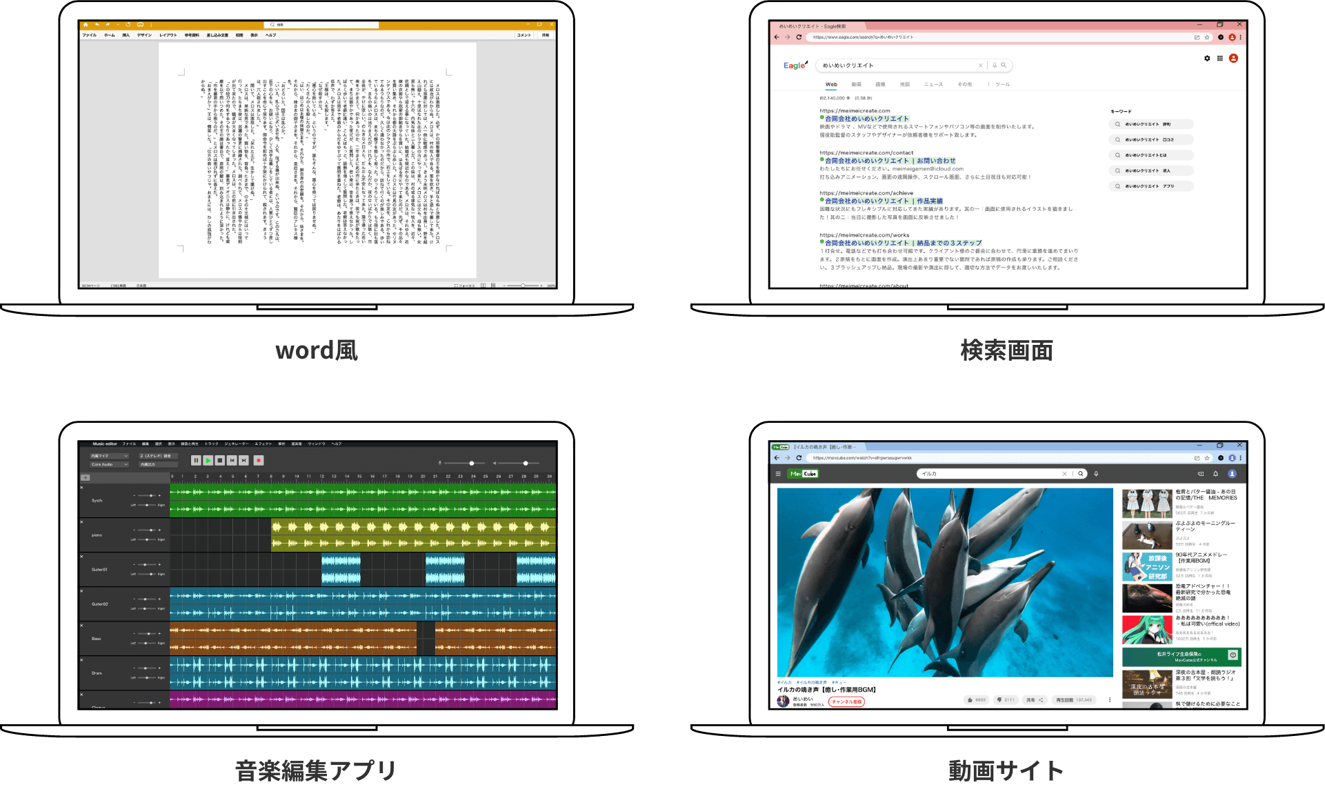Click the コメント button in word-style window
1325x787 pixels.
pos(524,35)
